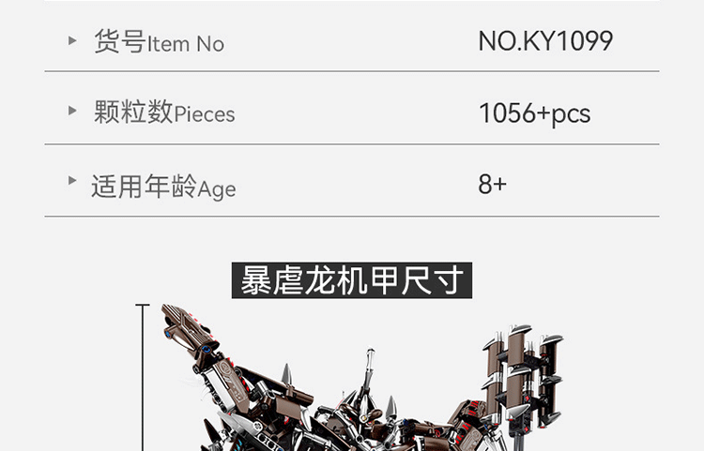Click the 适用年龄 Age label
704x451 pixels.
163,186
